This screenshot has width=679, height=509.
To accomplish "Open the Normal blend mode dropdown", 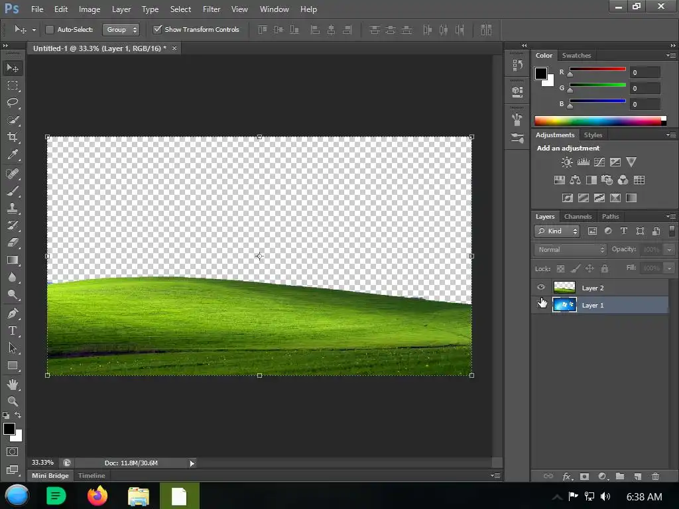I will (570, 249).
